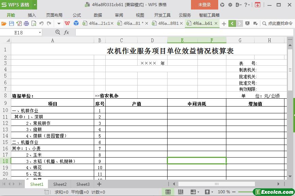Switch to document tab 4f6a...81
Viewport: 295px width, 196px height.
(x=131, y=23)
